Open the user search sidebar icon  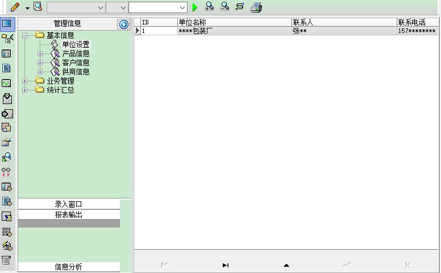6,157
